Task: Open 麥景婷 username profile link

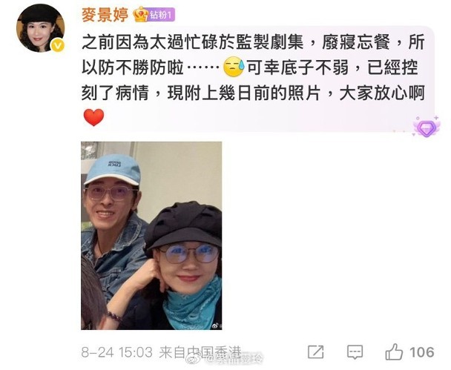Action: tap(105, 14)
